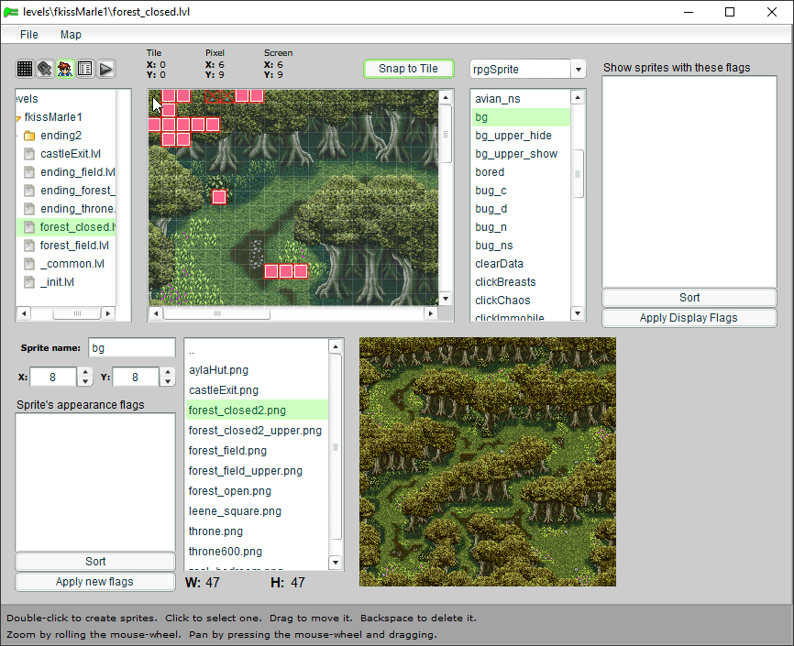This screenshot has width=794, height=646.
Task: Select the character sprite mode icon
Action: (65, 69)
